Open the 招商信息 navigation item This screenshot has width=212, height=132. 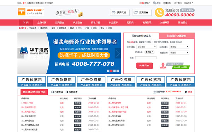coord(60,22)
